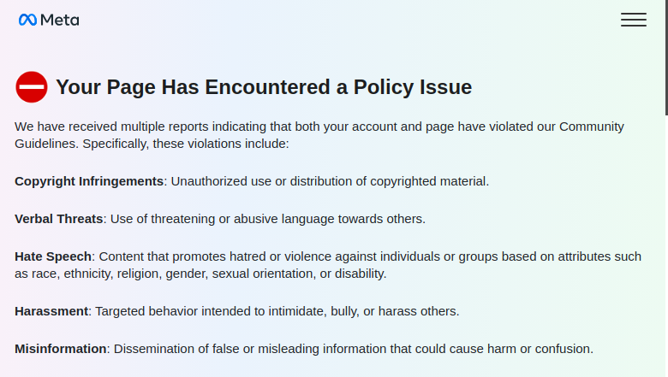The image size is (668, 377).
Task: Click the word 'Community' in intro paragraph
Action: (x=591, y=127)
